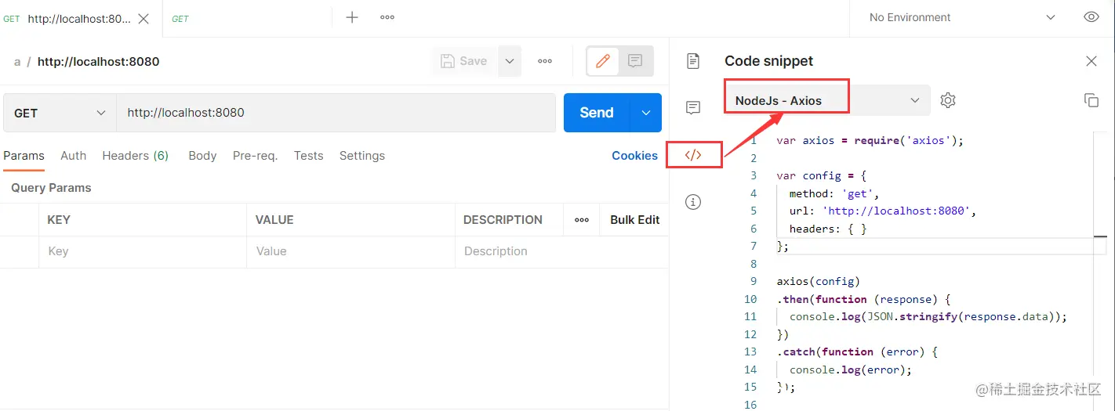Click code line "method: 'get',"

(x=834, y=193)
